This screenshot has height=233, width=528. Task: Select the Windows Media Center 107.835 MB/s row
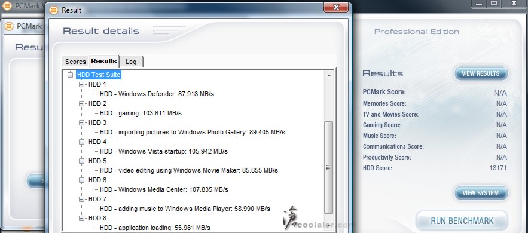pyautogui.click(x=164, y=189)
